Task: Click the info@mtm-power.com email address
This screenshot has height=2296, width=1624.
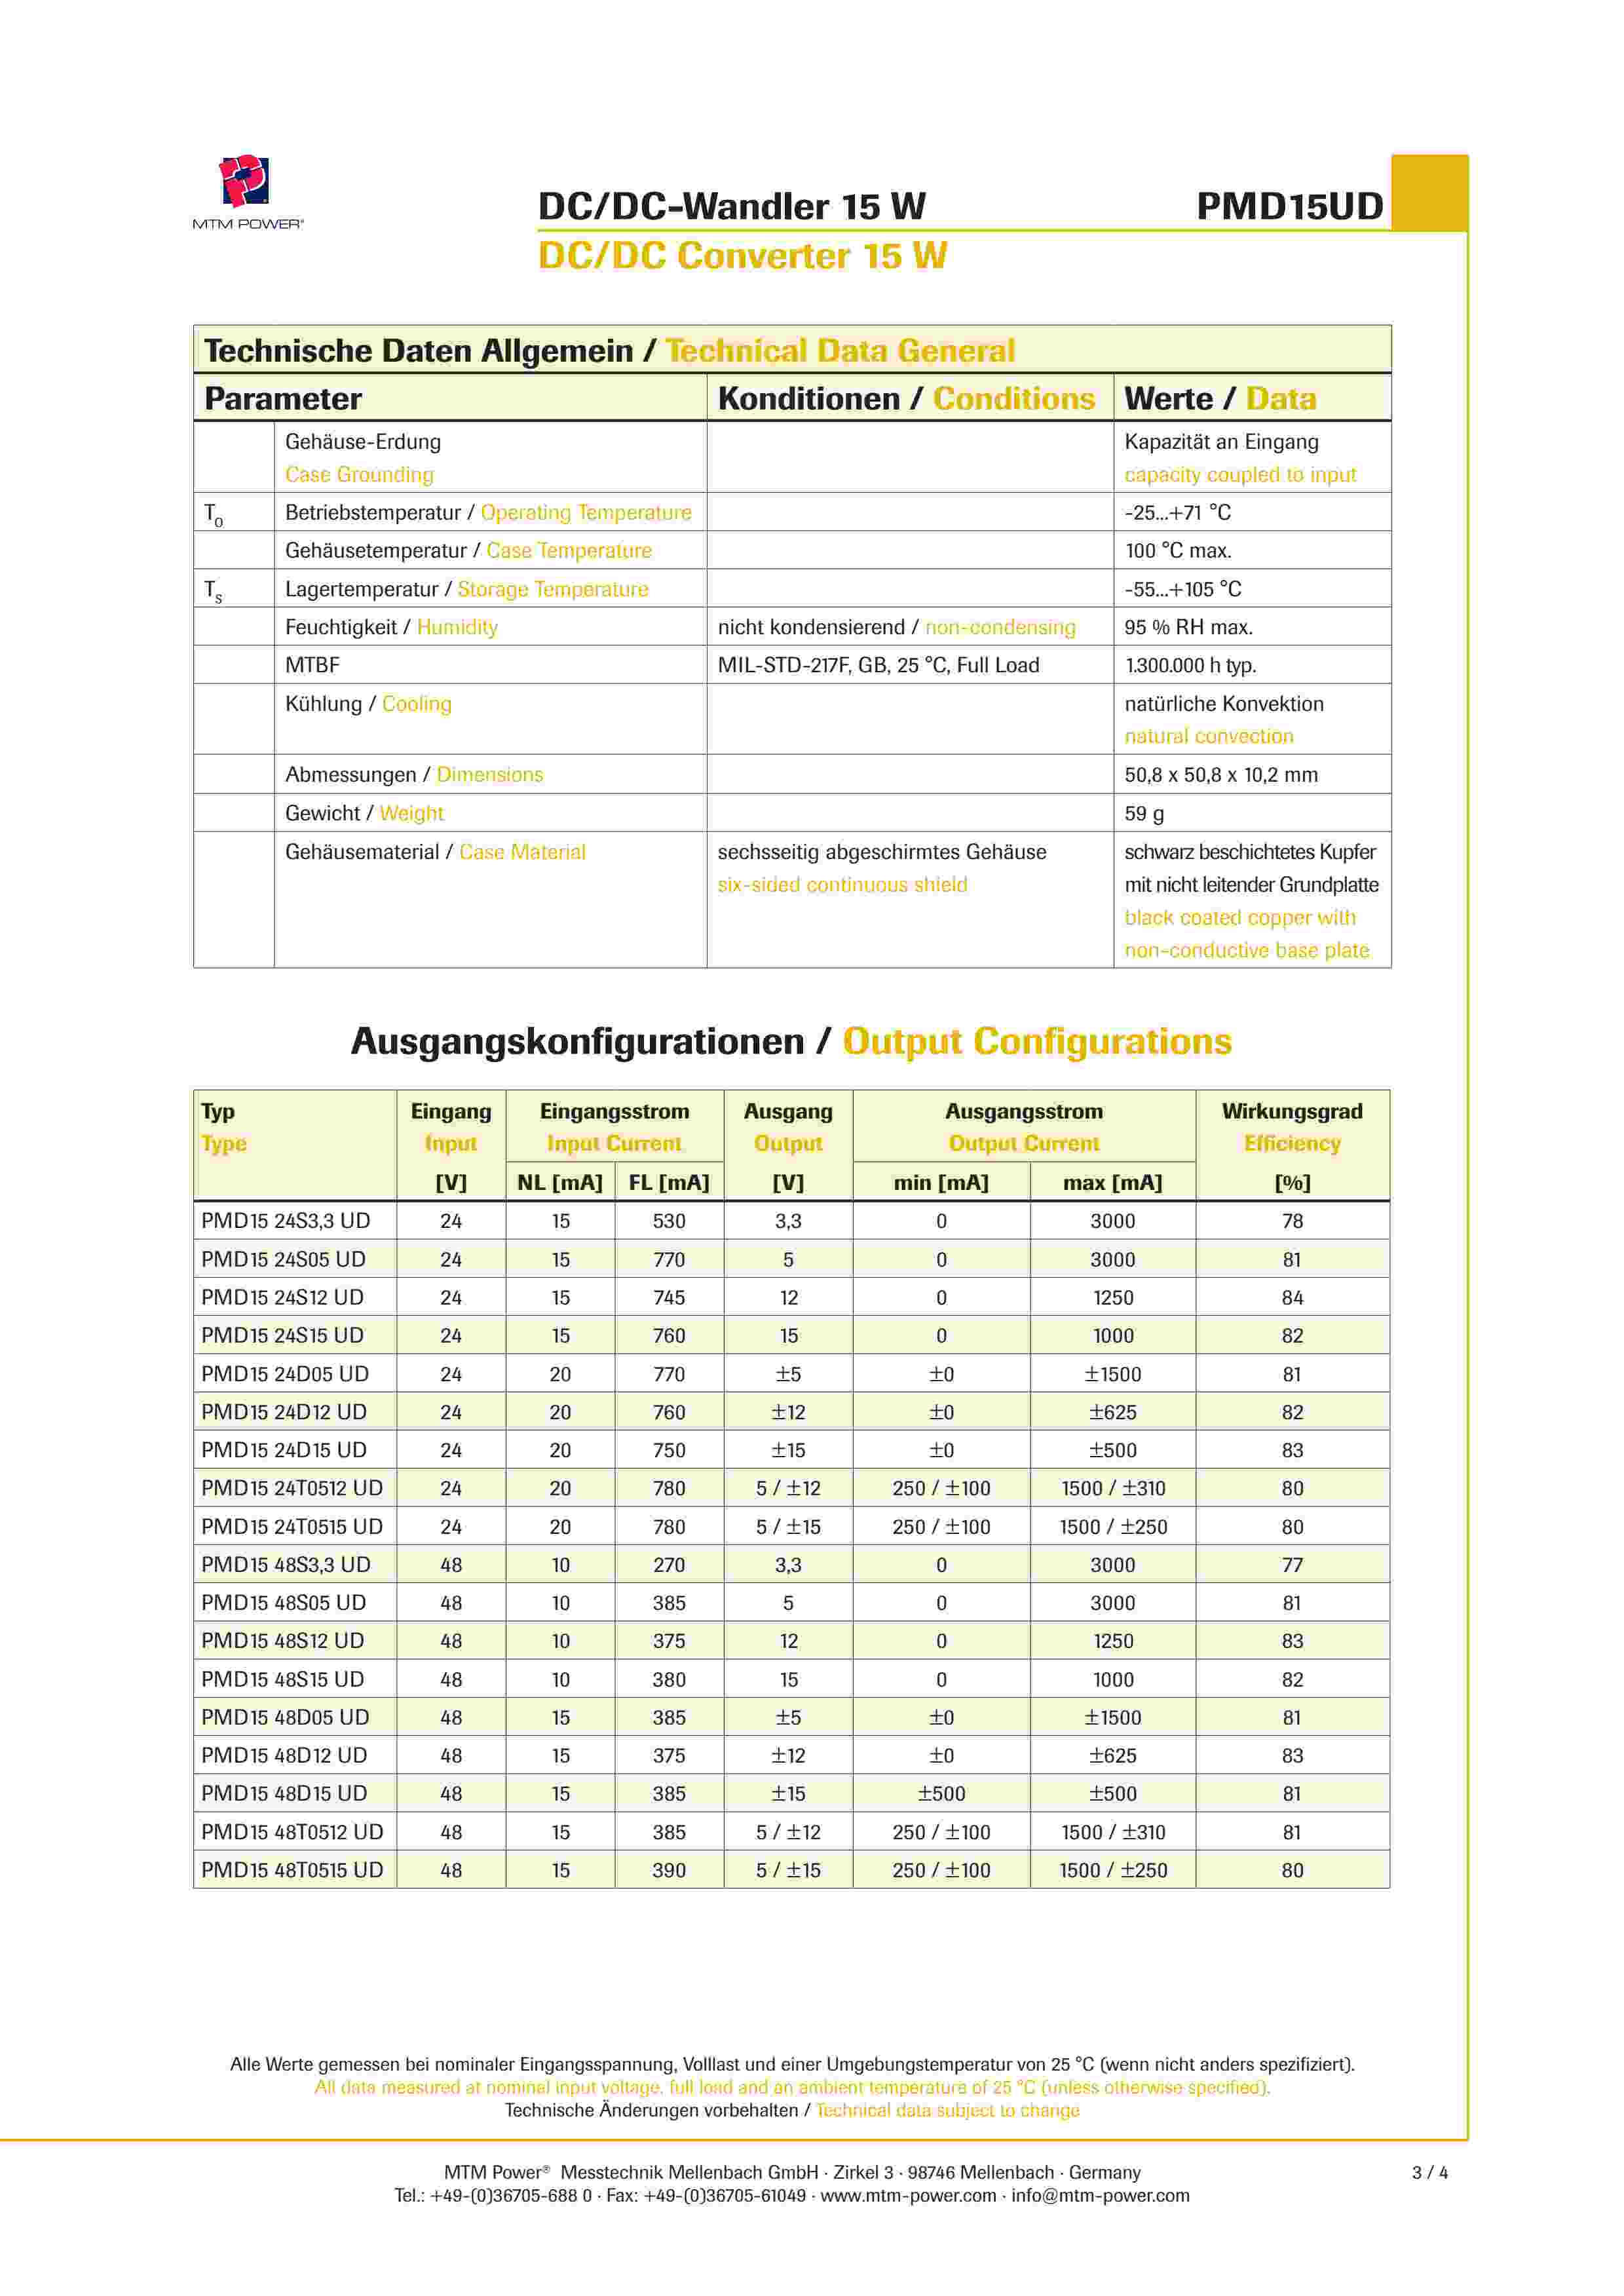Action: coord(1100,2196)
